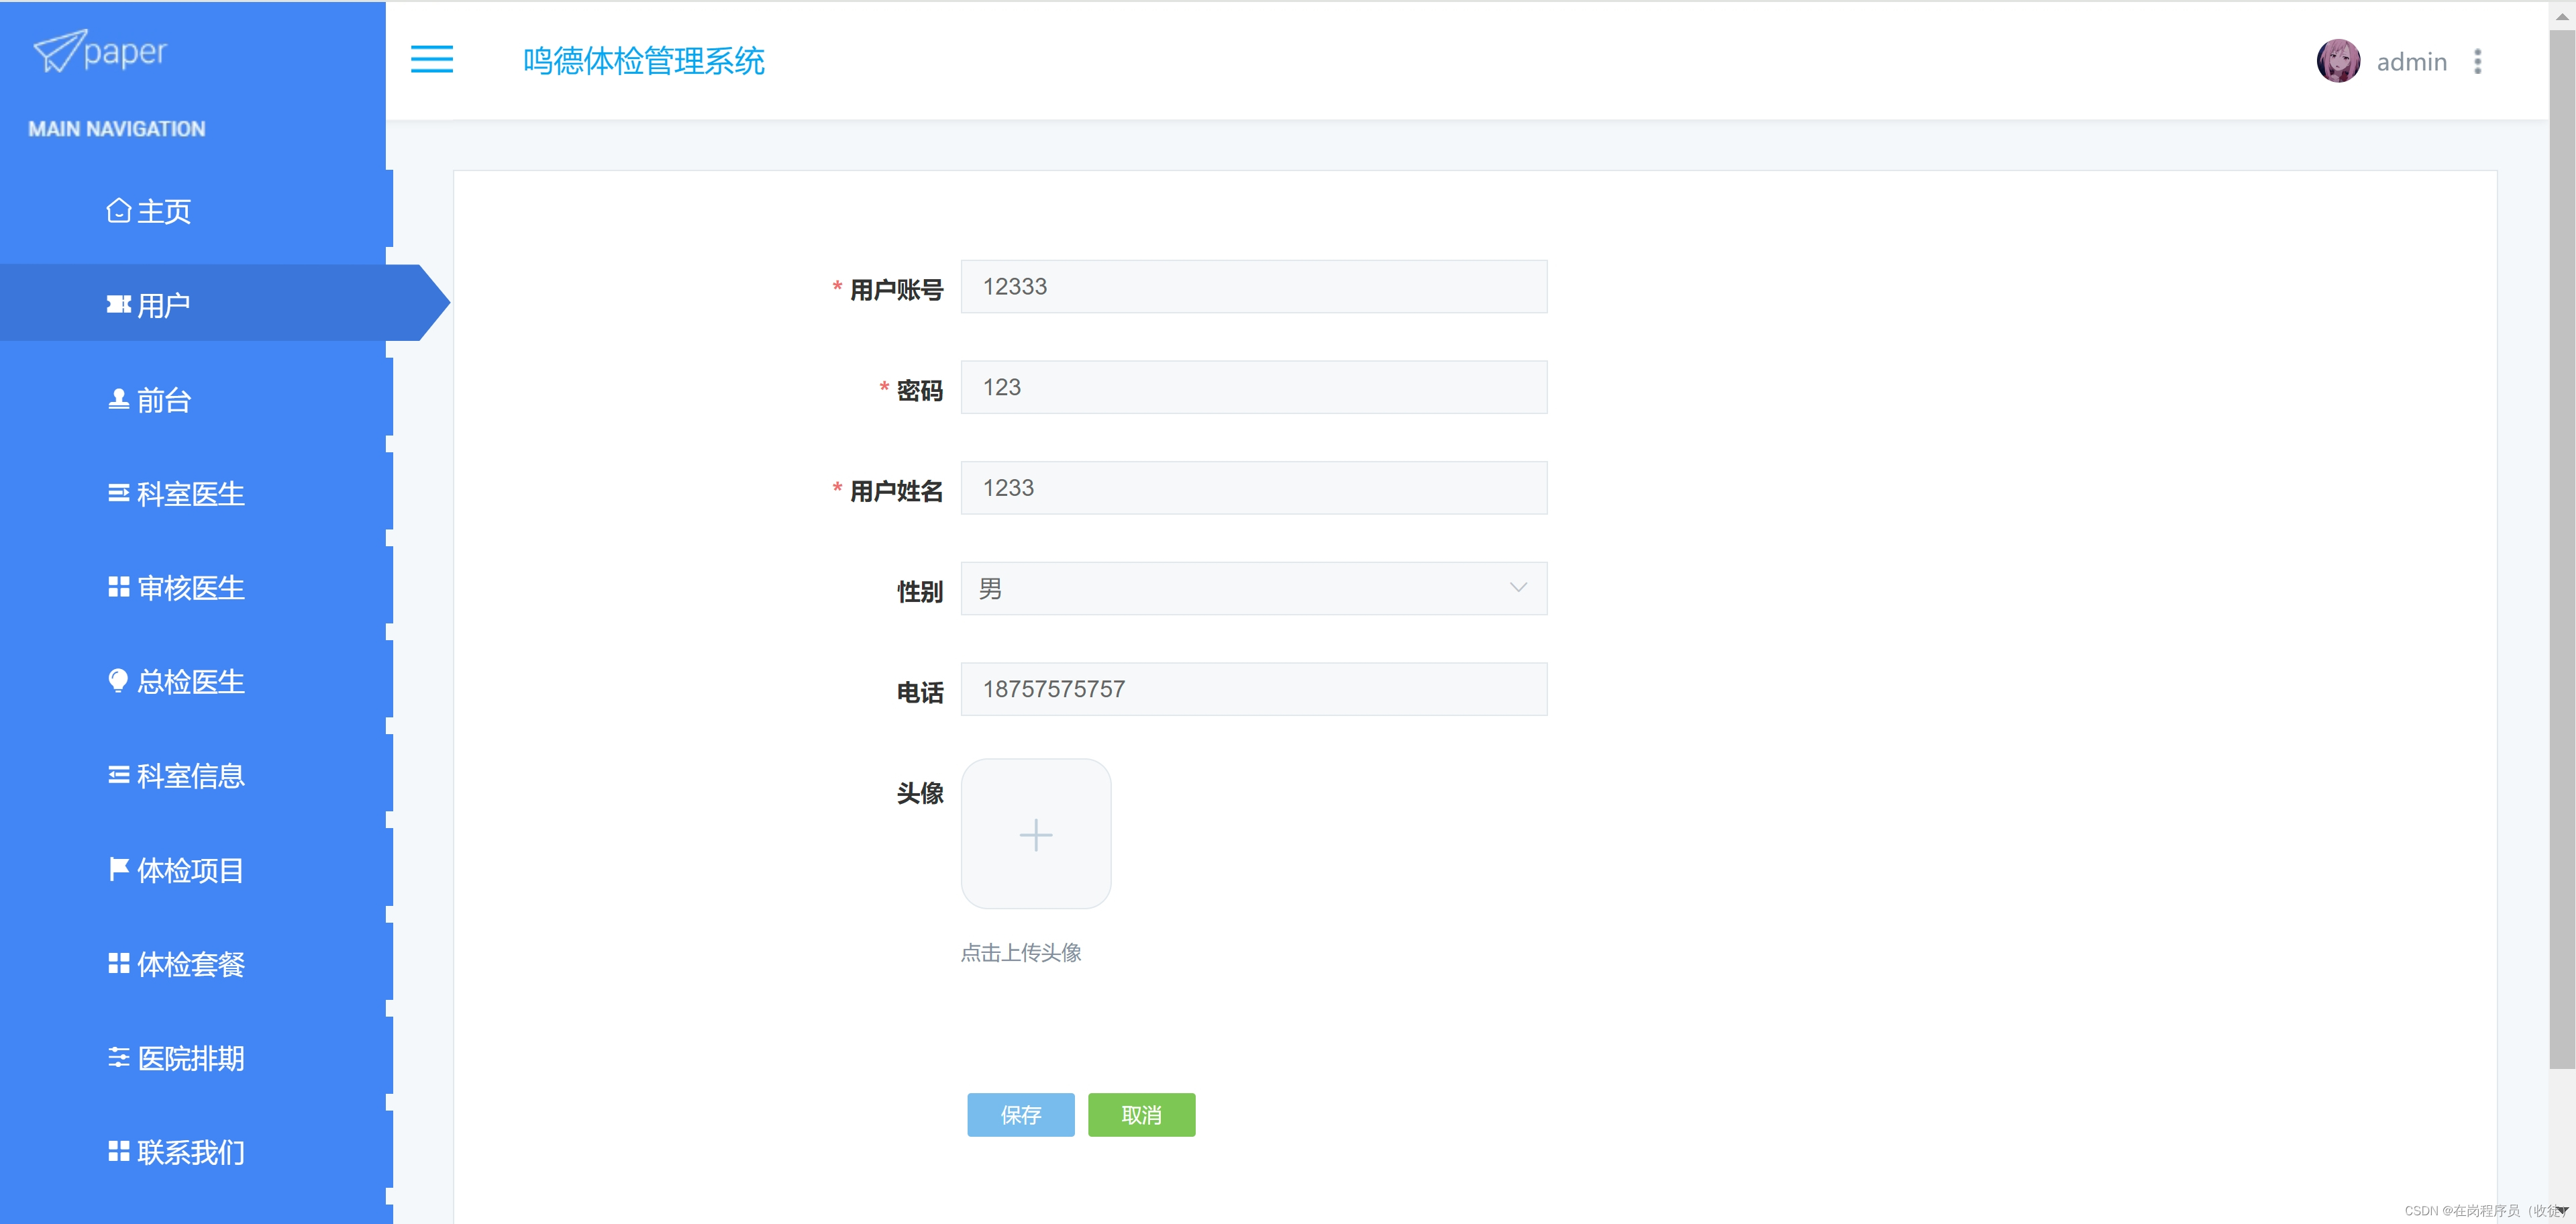2576x1224 pixels.
Task: Click the 性别 field label
Action: point(920,592)
